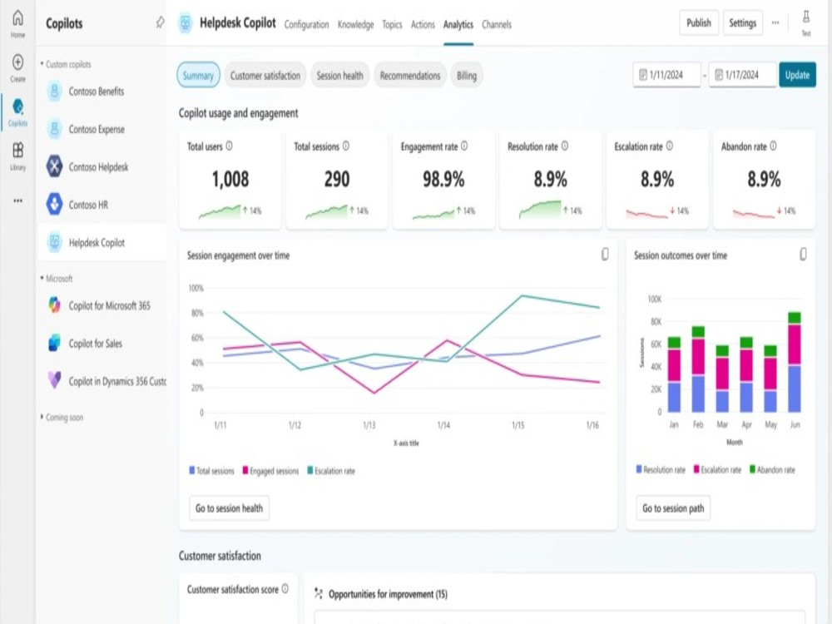The image size is (832, 624).
Task: Click the Escalation rate info icon
Action: point(670,146)
